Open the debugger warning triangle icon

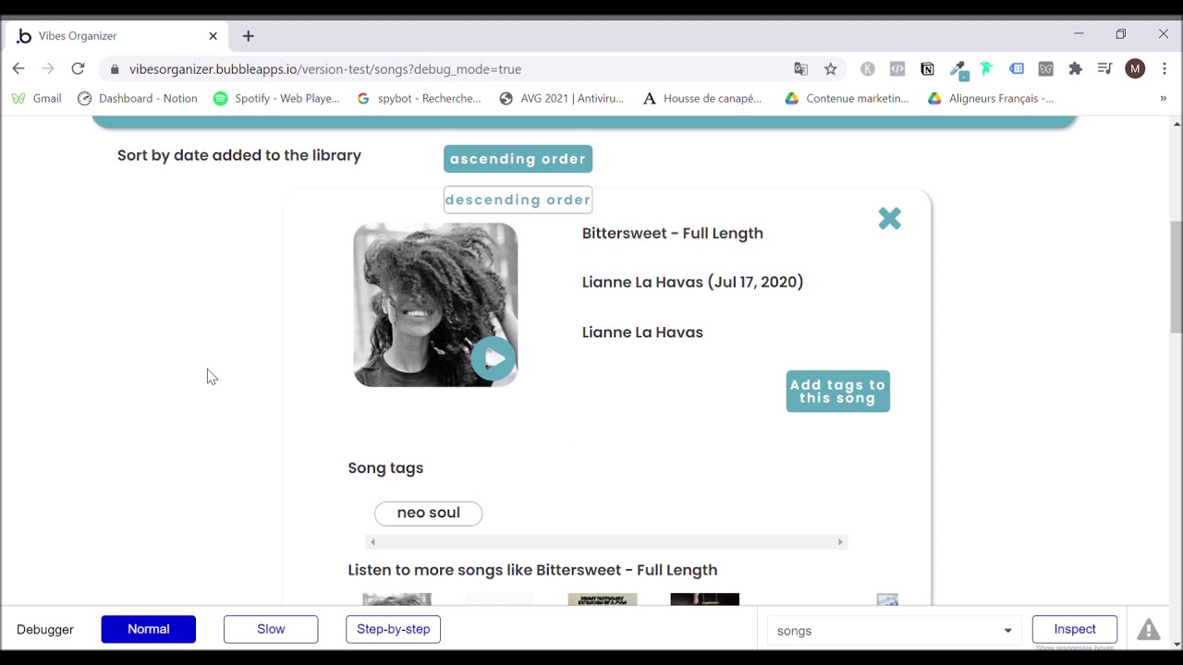1148,630
